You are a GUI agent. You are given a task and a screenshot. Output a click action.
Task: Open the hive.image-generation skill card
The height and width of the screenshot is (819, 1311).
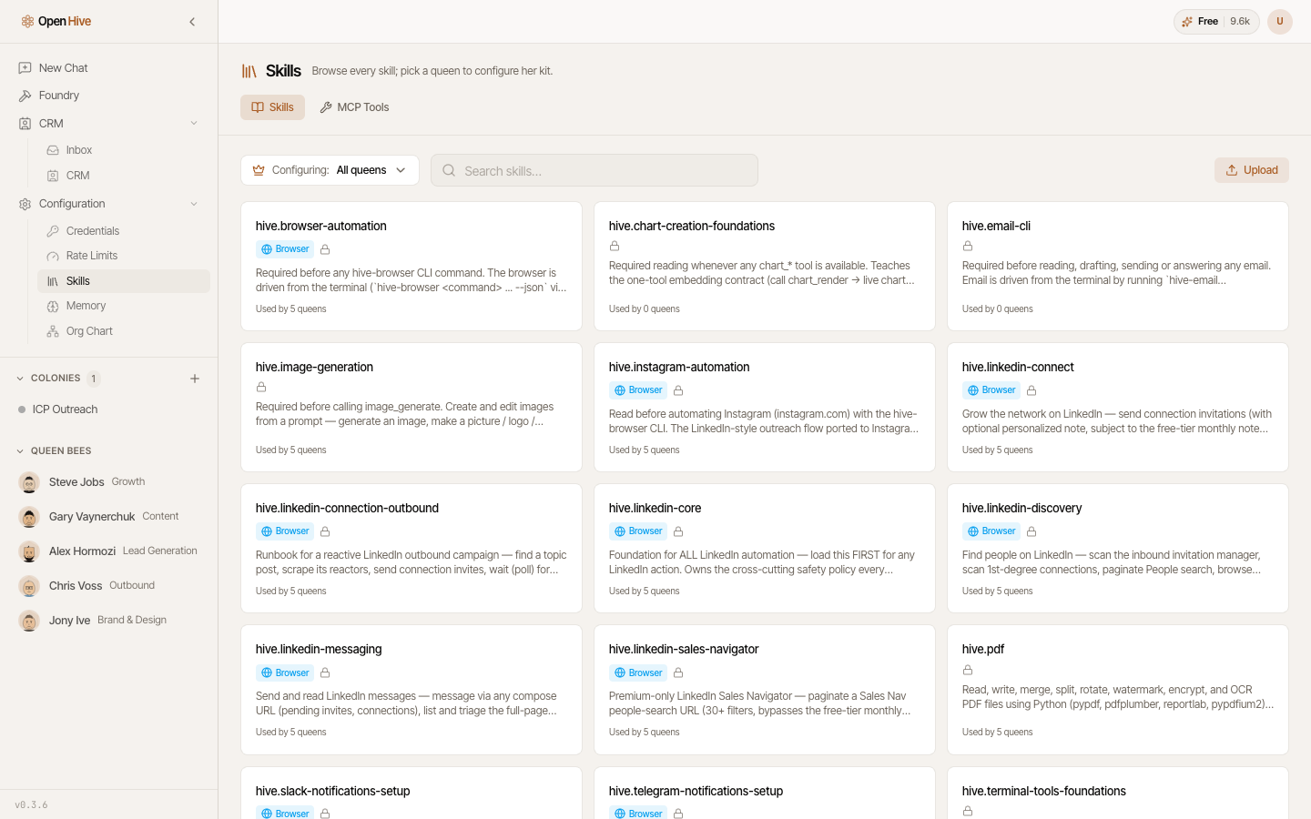click(412, 407)
